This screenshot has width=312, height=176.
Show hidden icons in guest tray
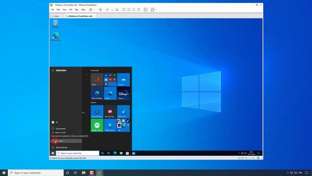[239, 153]
